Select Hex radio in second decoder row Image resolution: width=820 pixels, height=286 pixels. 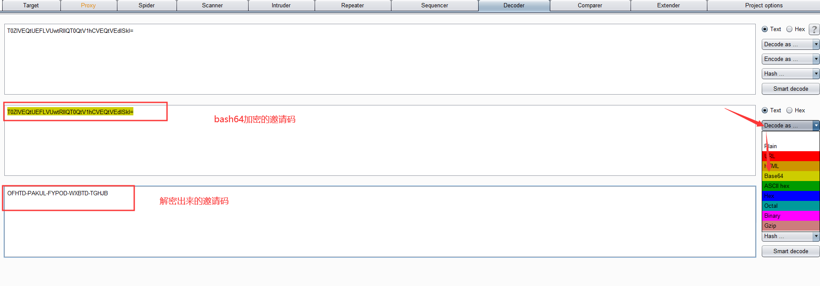pyautogui.click(x=789, y=111)
